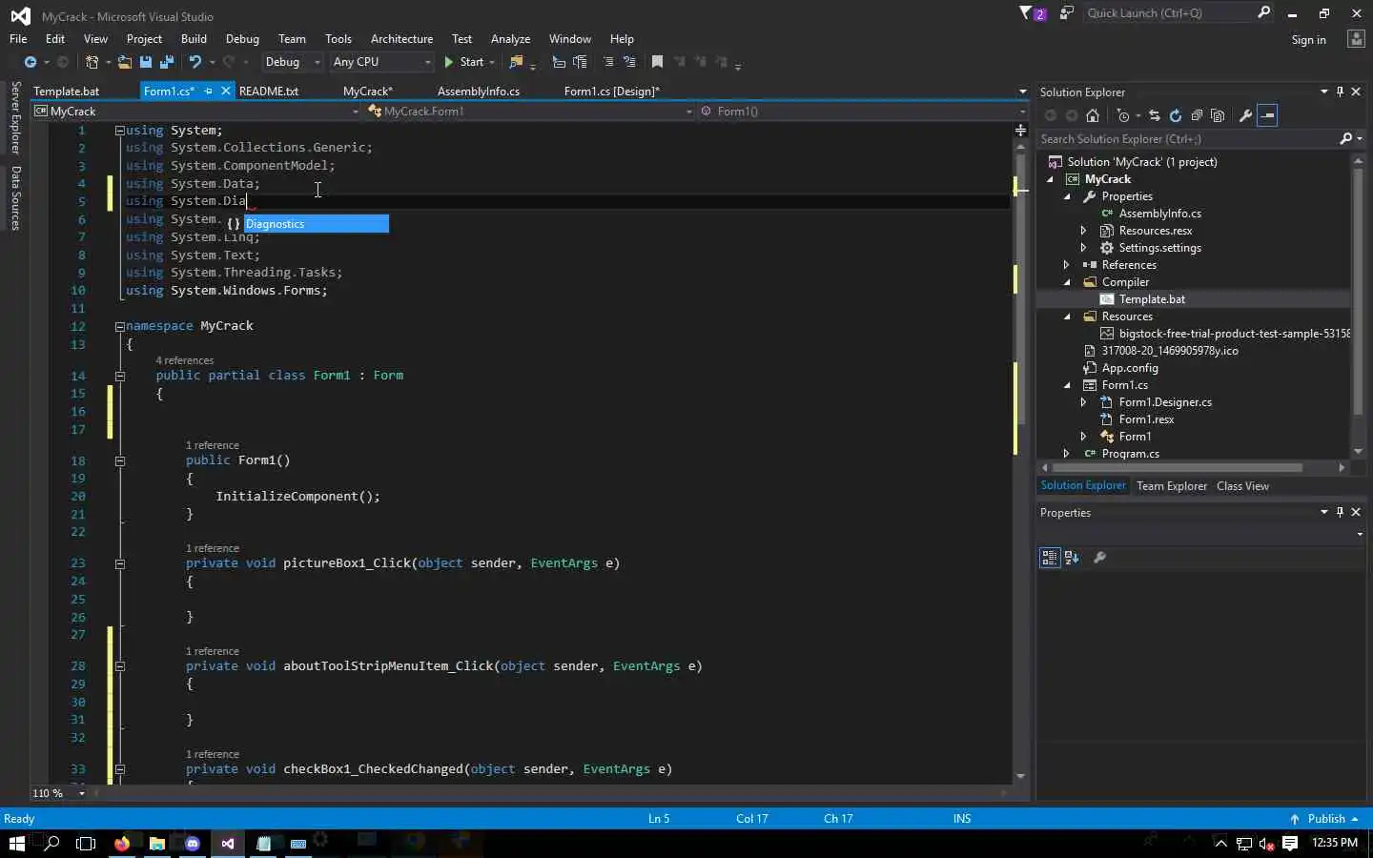Switch to the README.txt tab

pyautogui.click(x=269, y=92)
